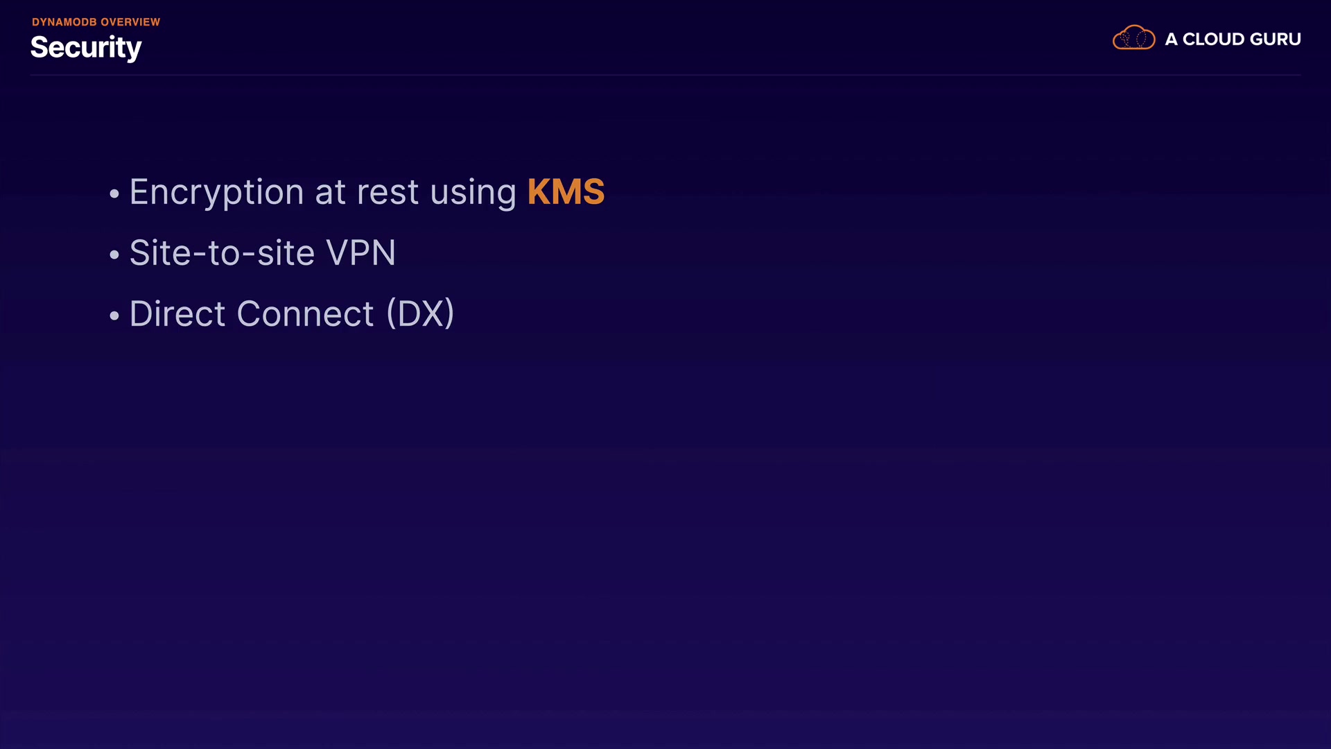Click the words "at rest" in first bullet
1331x749 pixels.
pos(367,192)
